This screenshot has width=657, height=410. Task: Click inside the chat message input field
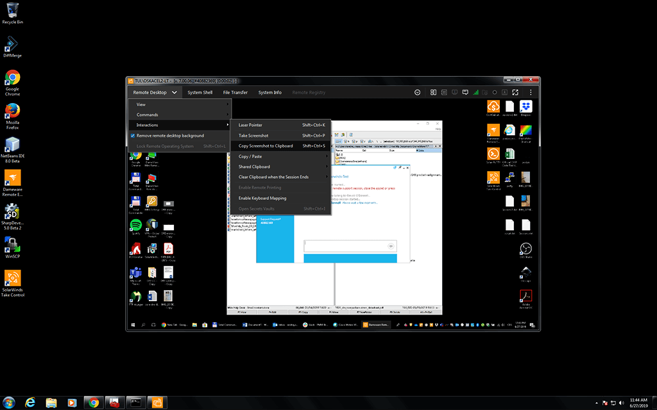point(350,245)
